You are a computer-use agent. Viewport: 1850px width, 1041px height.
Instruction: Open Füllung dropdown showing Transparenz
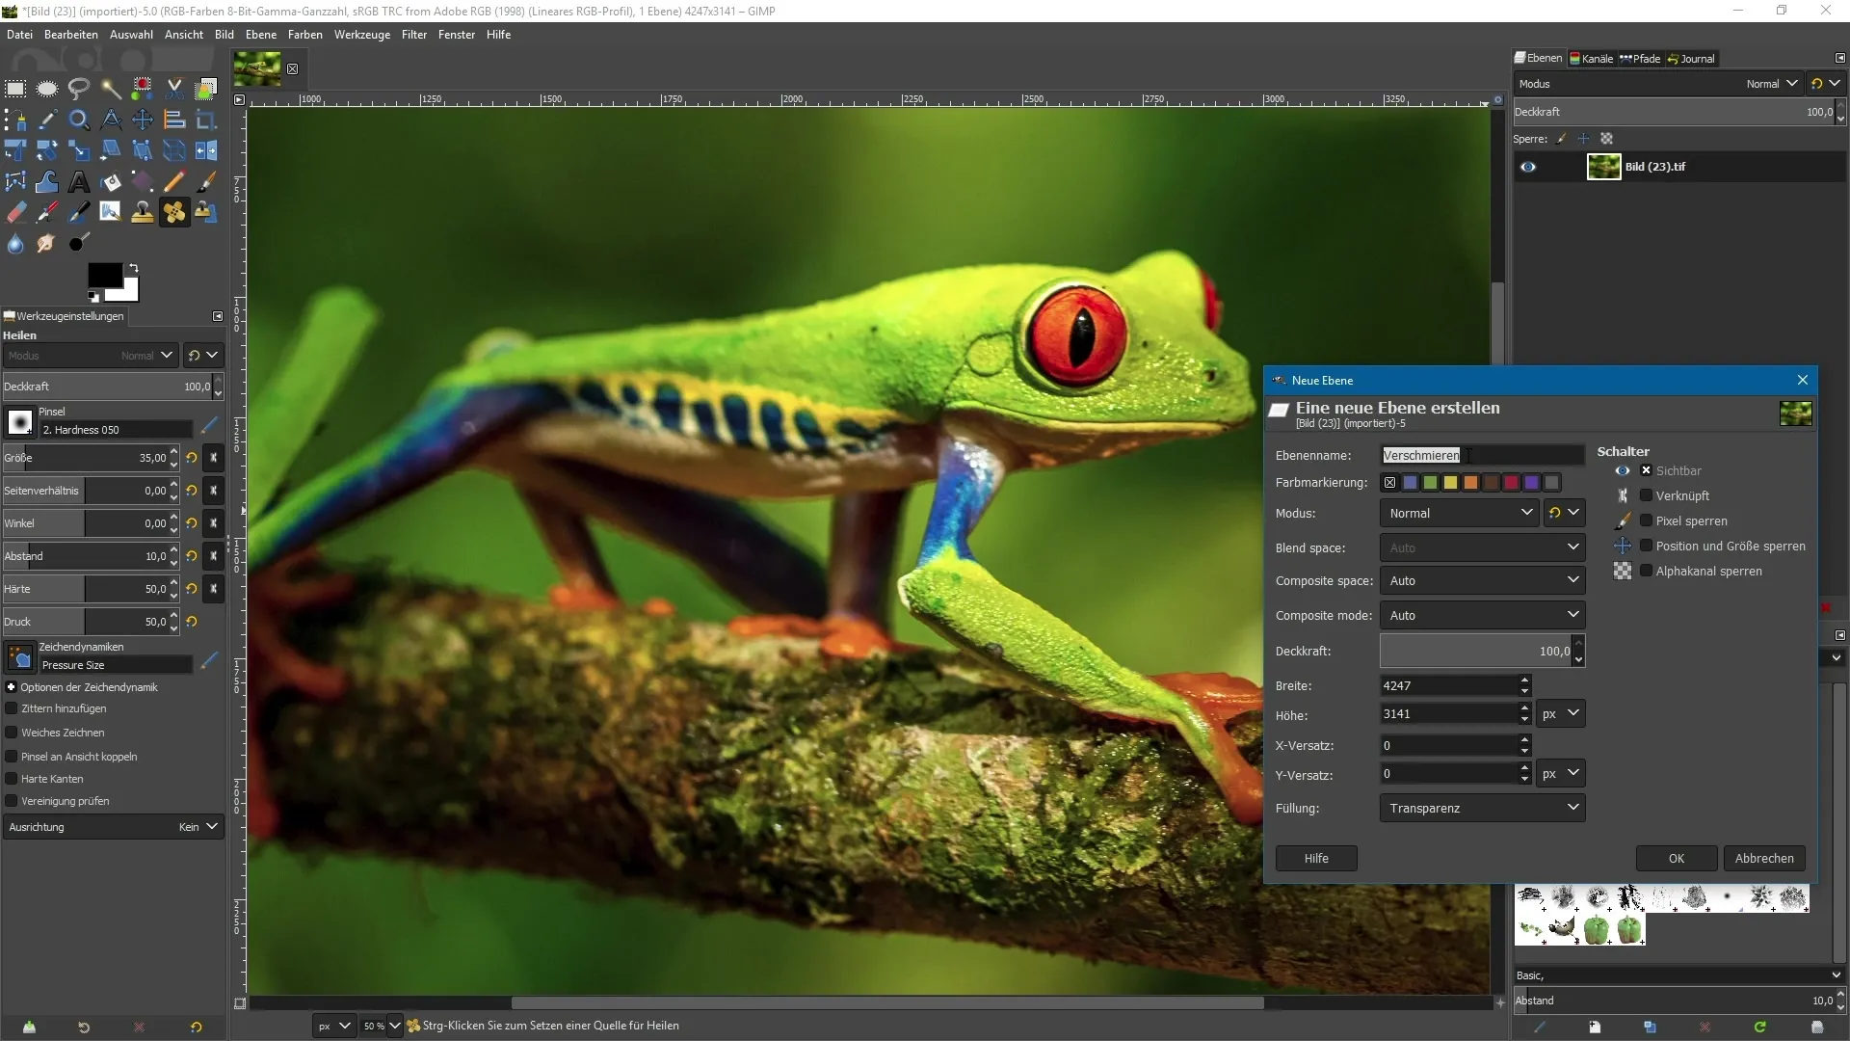1482,808
